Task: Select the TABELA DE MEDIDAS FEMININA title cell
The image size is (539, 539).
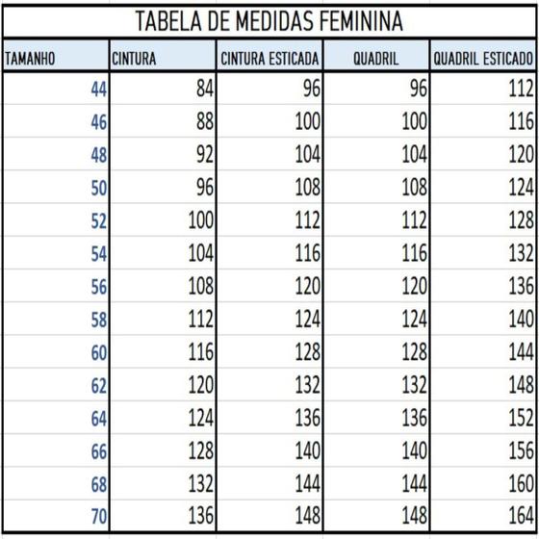Action: click(269, 21)
